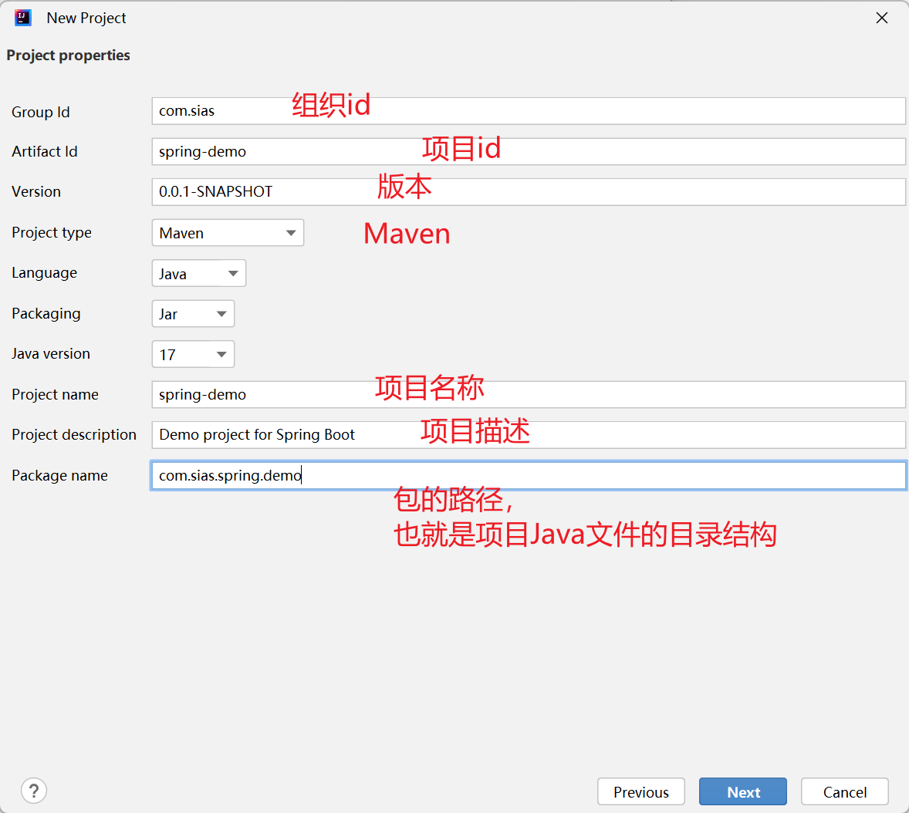The width and height of the screenshot is (909, 813).
Task: Click the Artifact Id label
Action: (45, 152)
